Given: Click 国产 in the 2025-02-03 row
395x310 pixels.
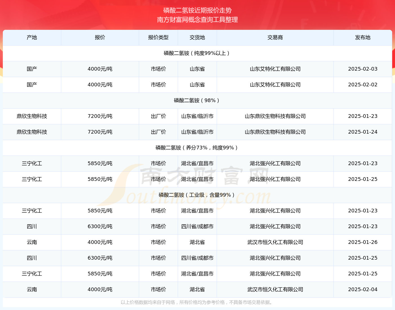Looking at the screenshot, I should [x=32, y=69].
